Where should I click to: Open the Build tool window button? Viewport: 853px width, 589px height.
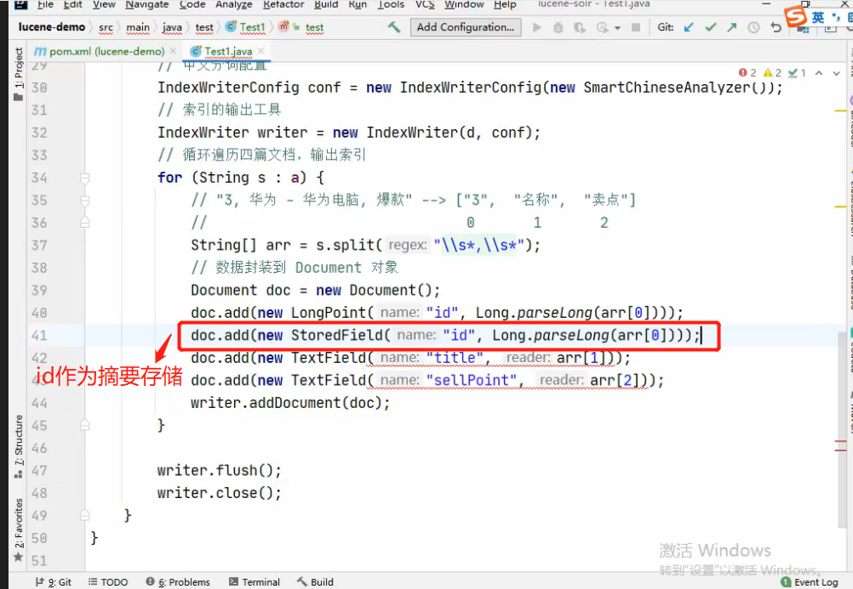(316, 582)
